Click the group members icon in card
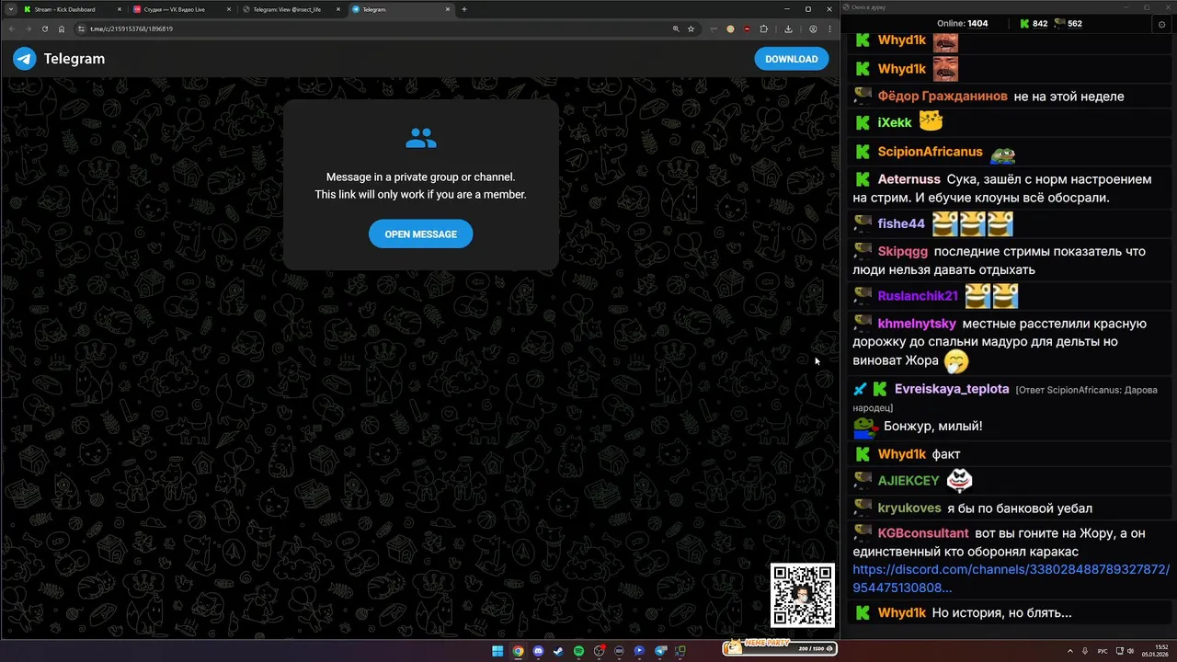The image size is (1177, 662). tap(421, 139)
